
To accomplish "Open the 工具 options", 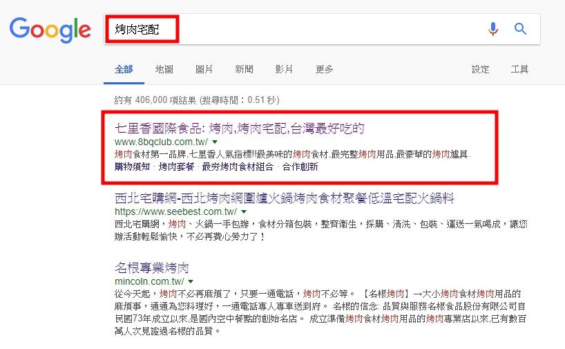I will (519, 69).
